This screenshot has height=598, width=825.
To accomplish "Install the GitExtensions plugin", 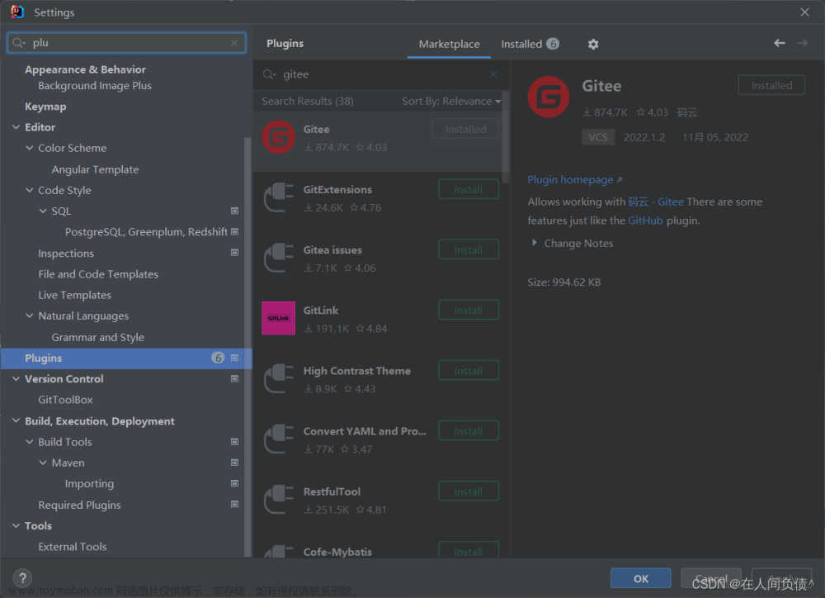I will (469, 190).
